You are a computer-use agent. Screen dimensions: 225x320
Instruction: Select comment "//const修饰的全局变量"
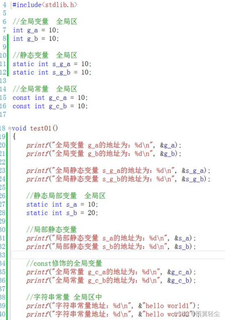pos(64,263)
